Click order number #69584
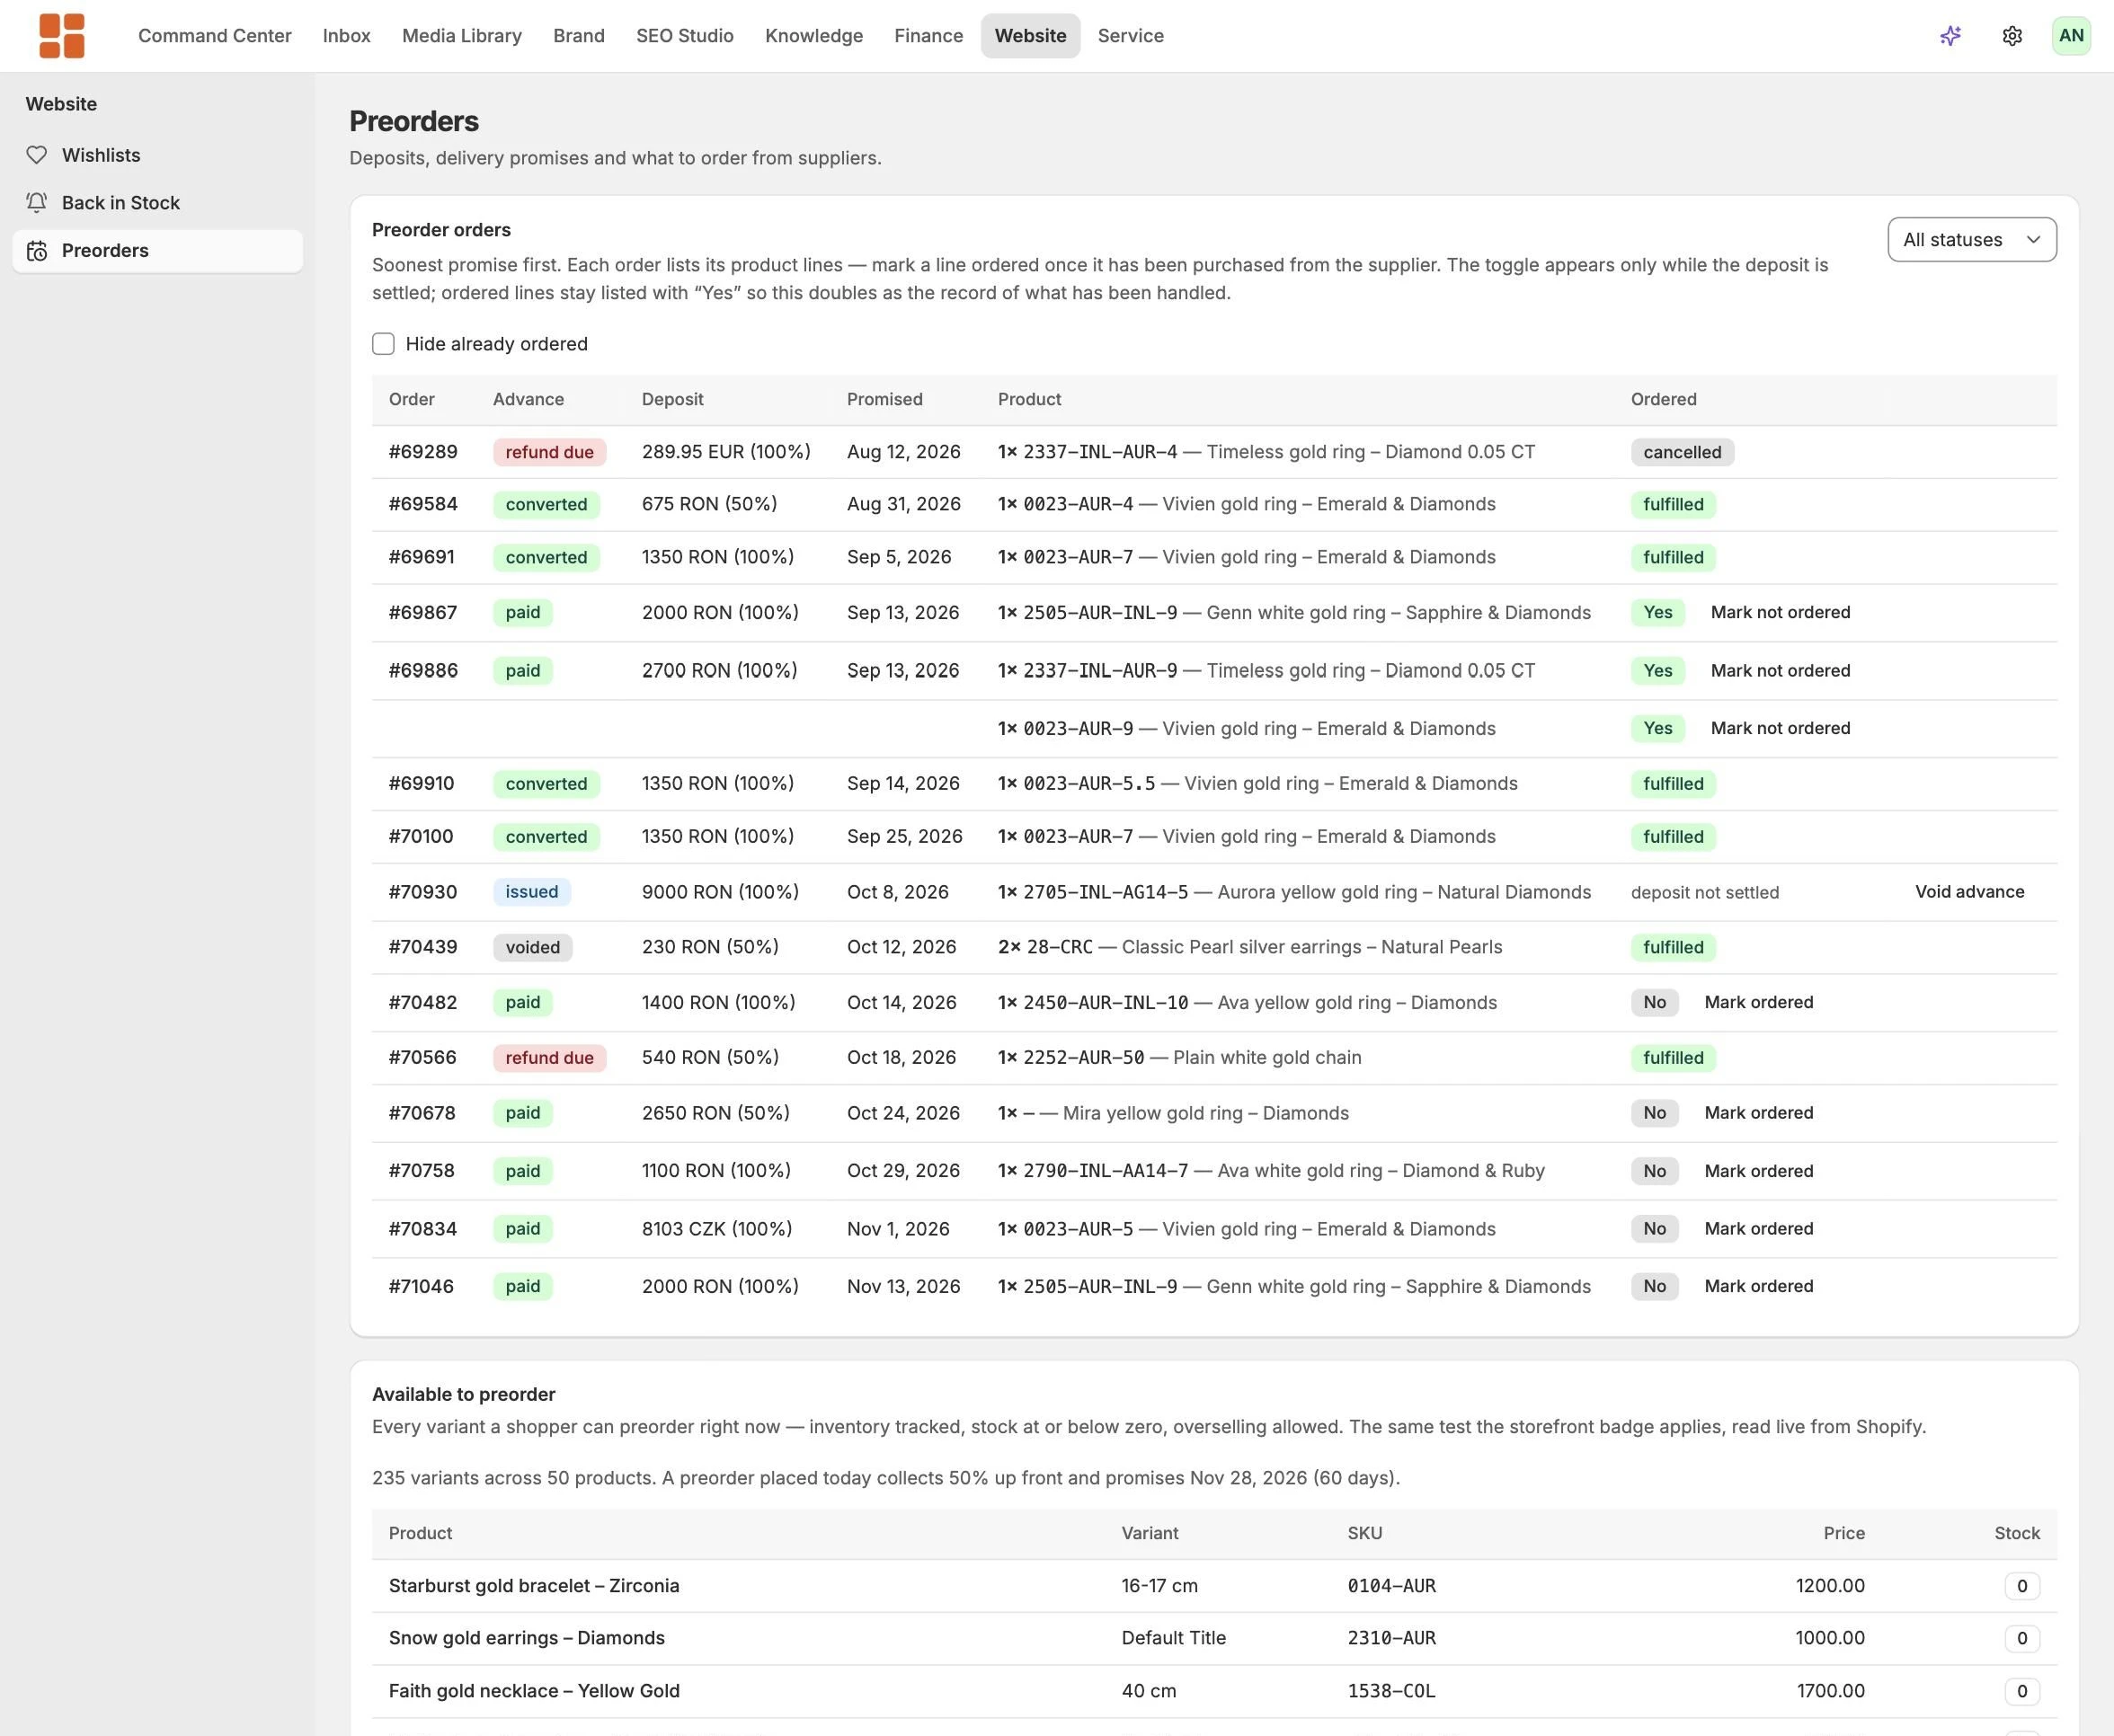 423,504
